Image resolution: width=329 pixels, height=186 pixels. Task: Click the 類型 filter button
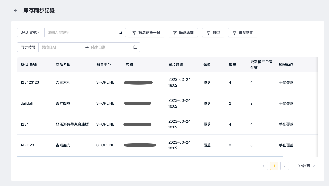tap(213, 33)
